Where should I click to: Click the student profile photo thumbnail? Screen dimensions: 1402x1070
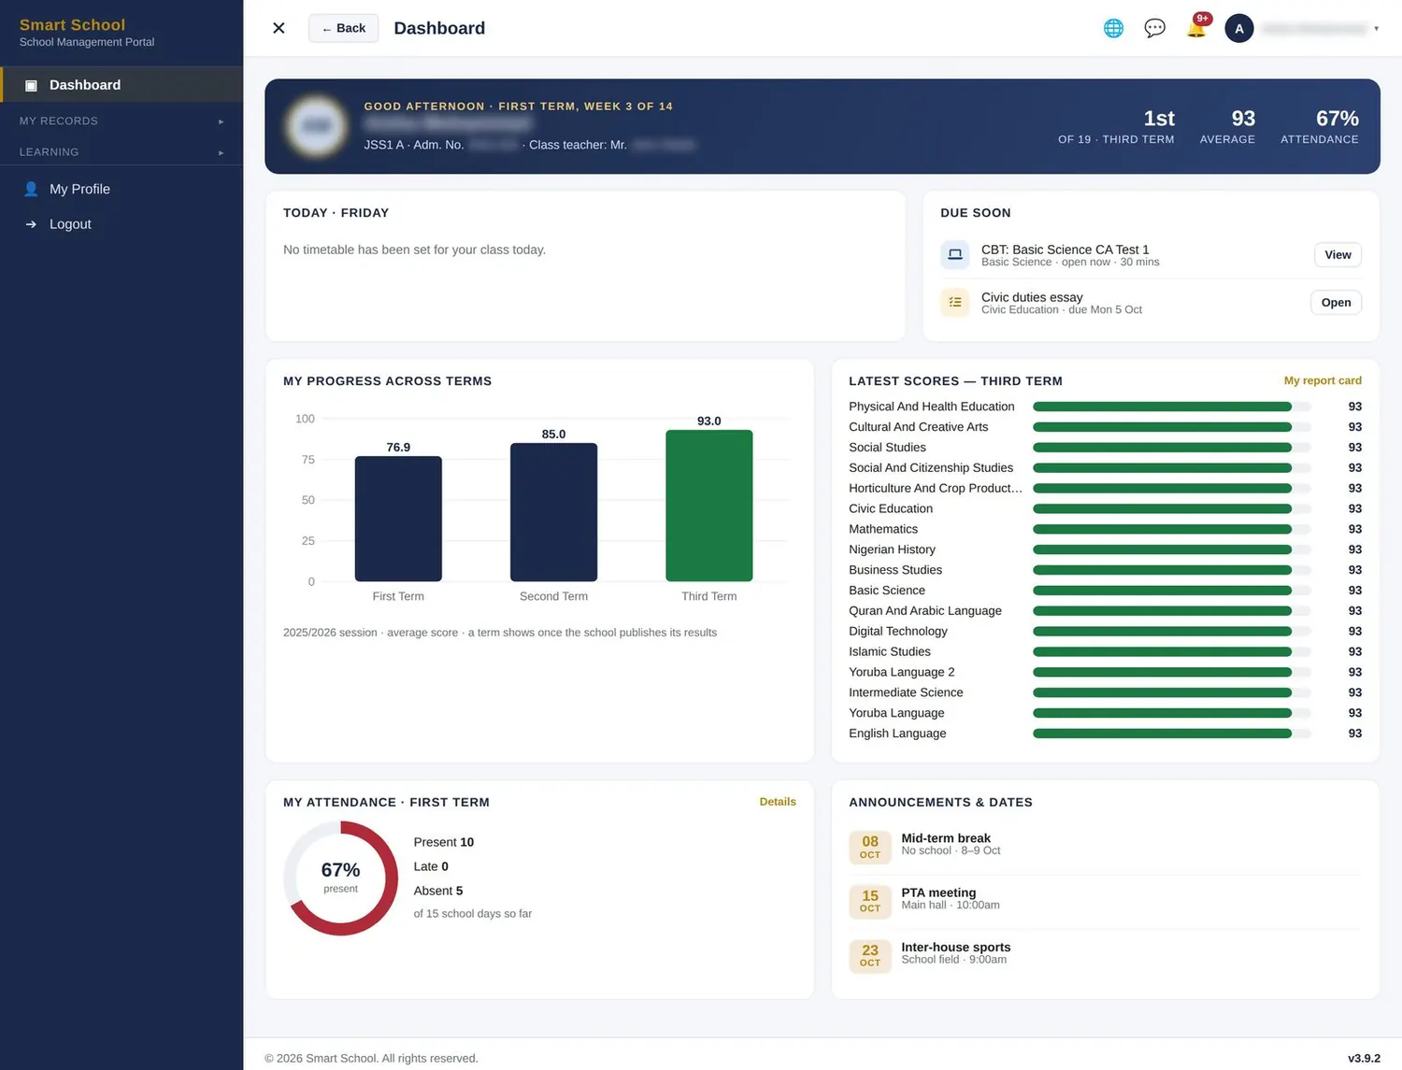[316, 126]
